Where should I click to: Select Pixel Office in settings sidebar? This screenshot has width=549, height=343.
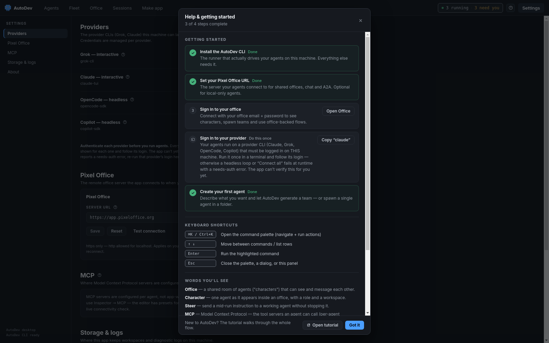coord(35,43)
